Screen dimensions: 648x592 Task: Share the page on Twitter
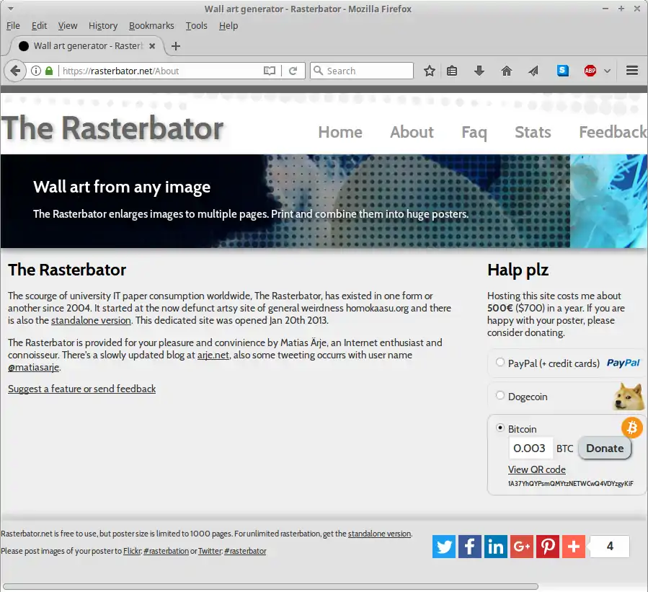pyautogui.click(x=444, y=547)
